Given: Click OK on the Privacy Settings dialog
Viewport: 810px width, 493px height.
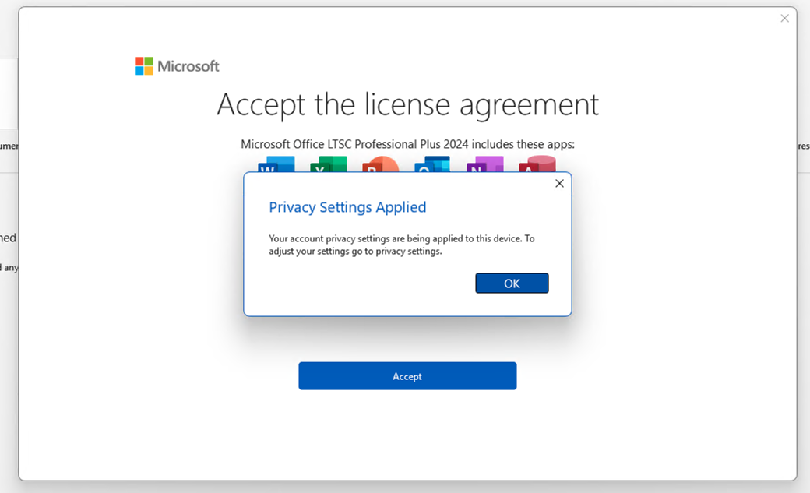Looking at the screenshot, I should [x=512, y=283].
